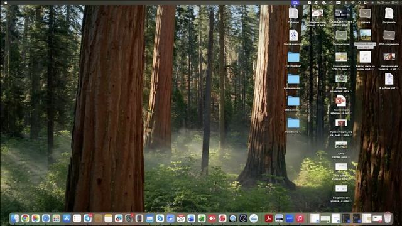Select the 'В рублях.pdf' file on desktop
402x226 pixels.
coord(389,79)
